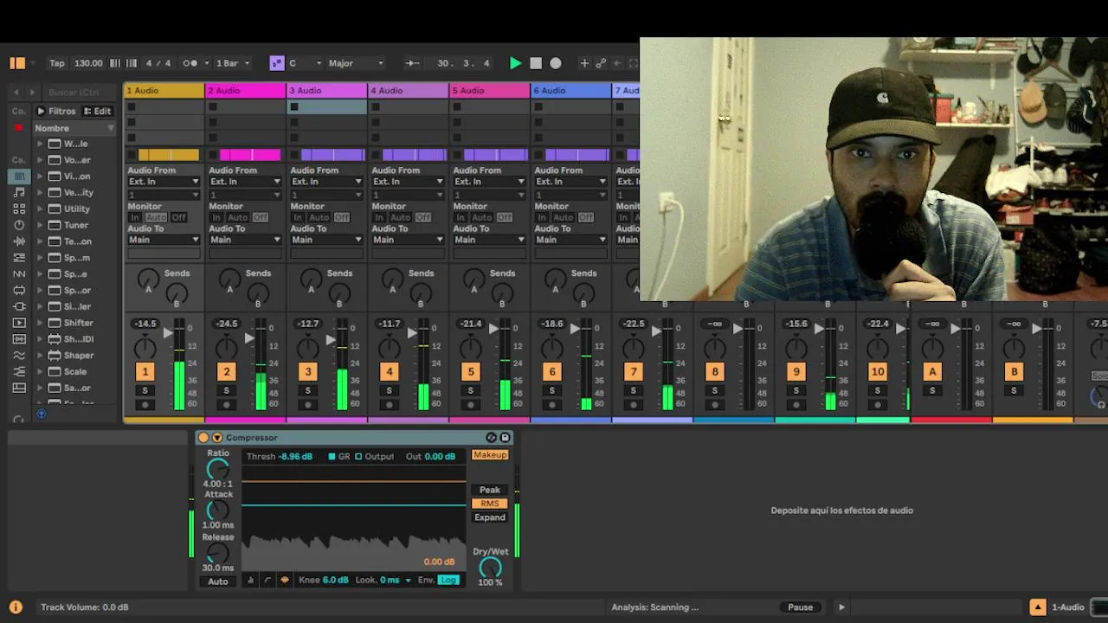Open the Major scale dropdown
The image size is (1108, 623).
[356, 63]
